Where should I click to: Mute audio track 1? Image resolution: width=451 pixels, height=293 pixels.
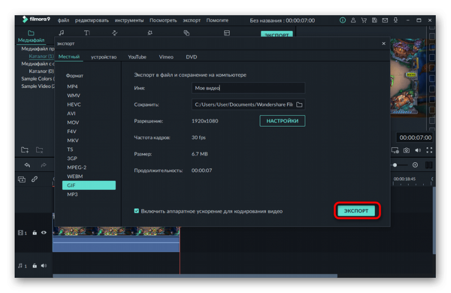(x=44, y=266)
